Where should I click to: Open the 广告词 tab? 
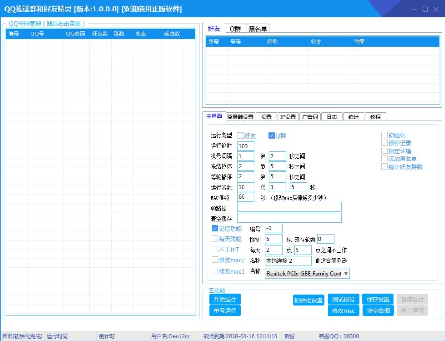310,117
